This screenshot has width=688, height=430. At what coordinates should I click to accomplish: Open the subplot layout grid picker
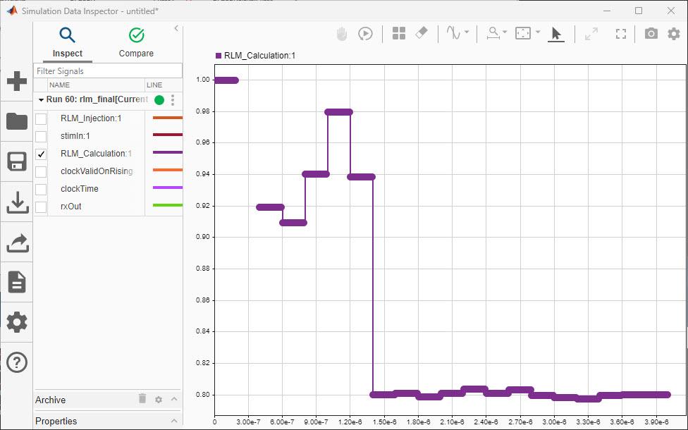399,33
